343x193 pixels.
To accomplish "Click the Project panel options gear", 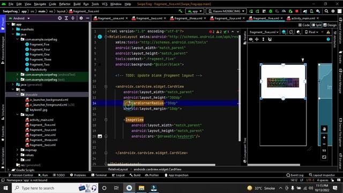I will 81,18.
